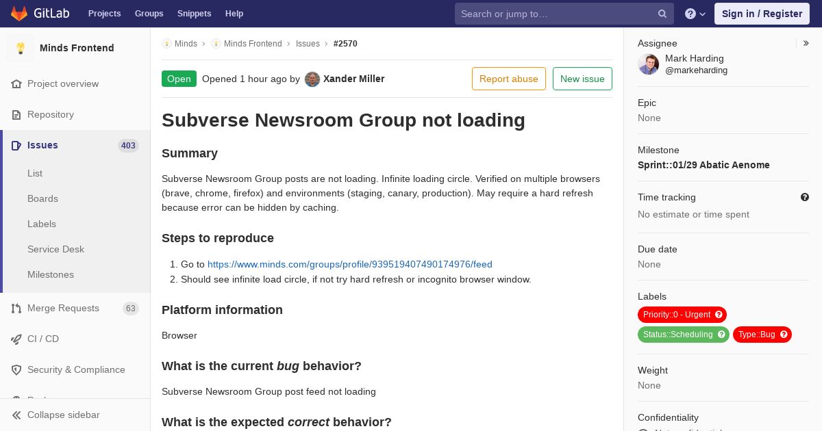Open the Project overview sidebar item
822x431 pixels.
pos(75,83)
